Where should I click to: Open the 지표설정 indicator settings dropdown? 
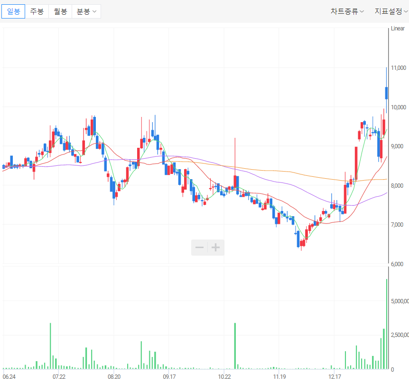(x=391, y=11)
